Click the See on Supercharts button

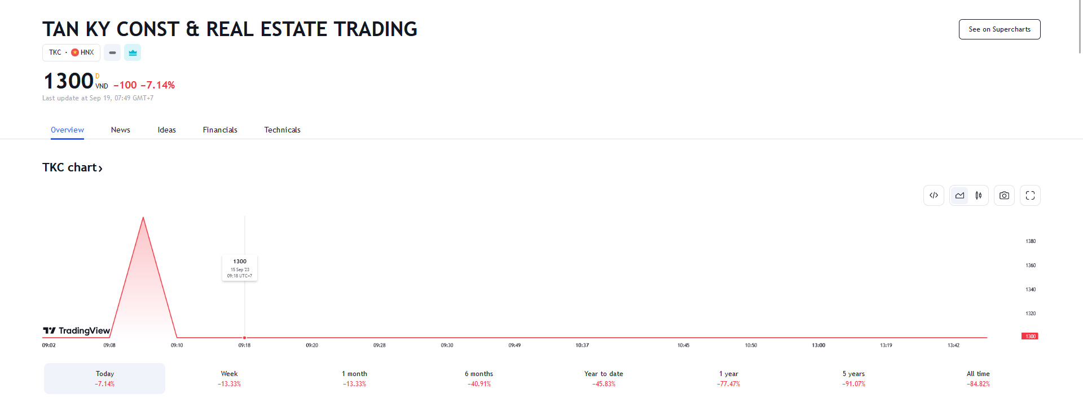1000,29
